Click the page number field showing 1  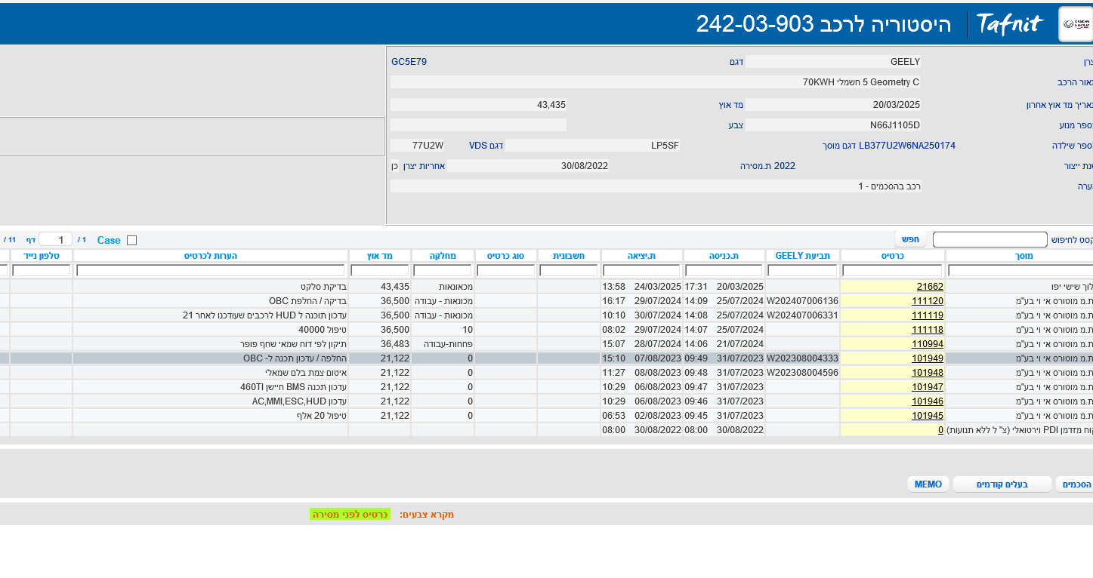pos(55,239)
